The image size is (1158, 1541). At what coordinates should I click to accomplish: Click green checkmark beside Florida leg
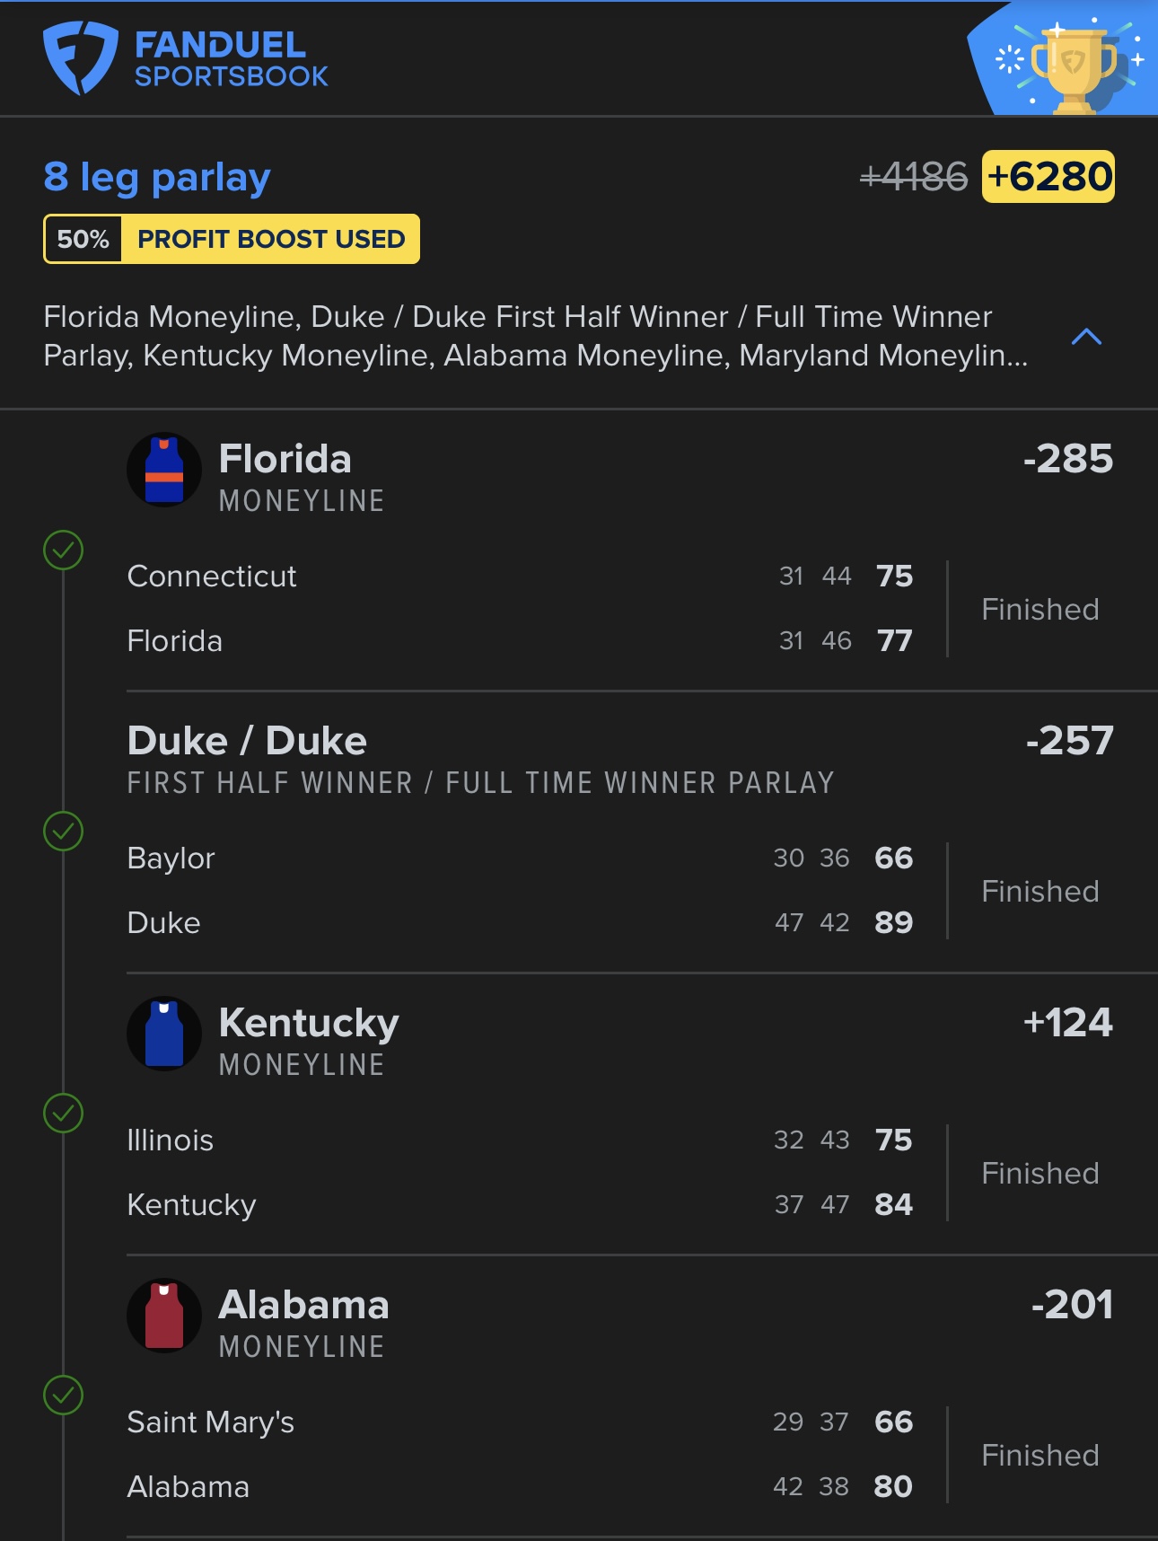click(64, 550)
